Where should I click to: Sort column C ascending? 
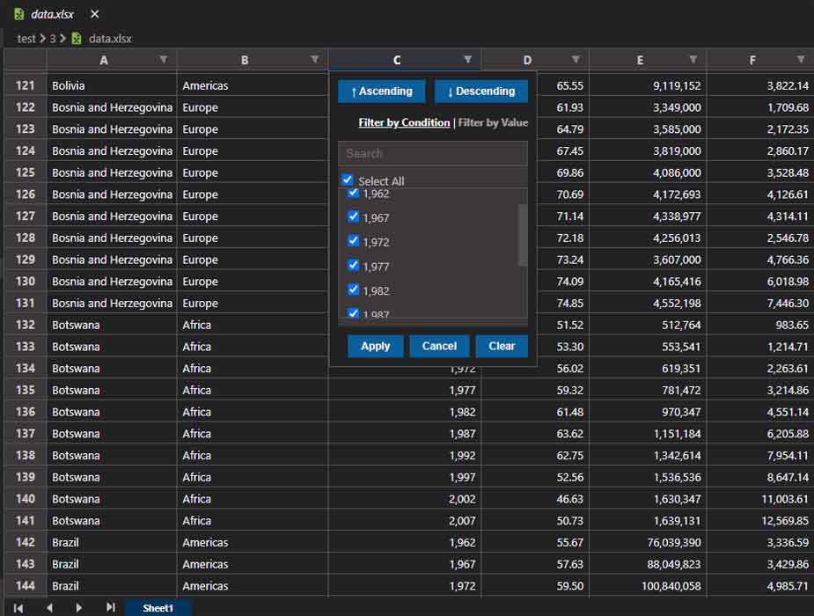coord(382,92)
